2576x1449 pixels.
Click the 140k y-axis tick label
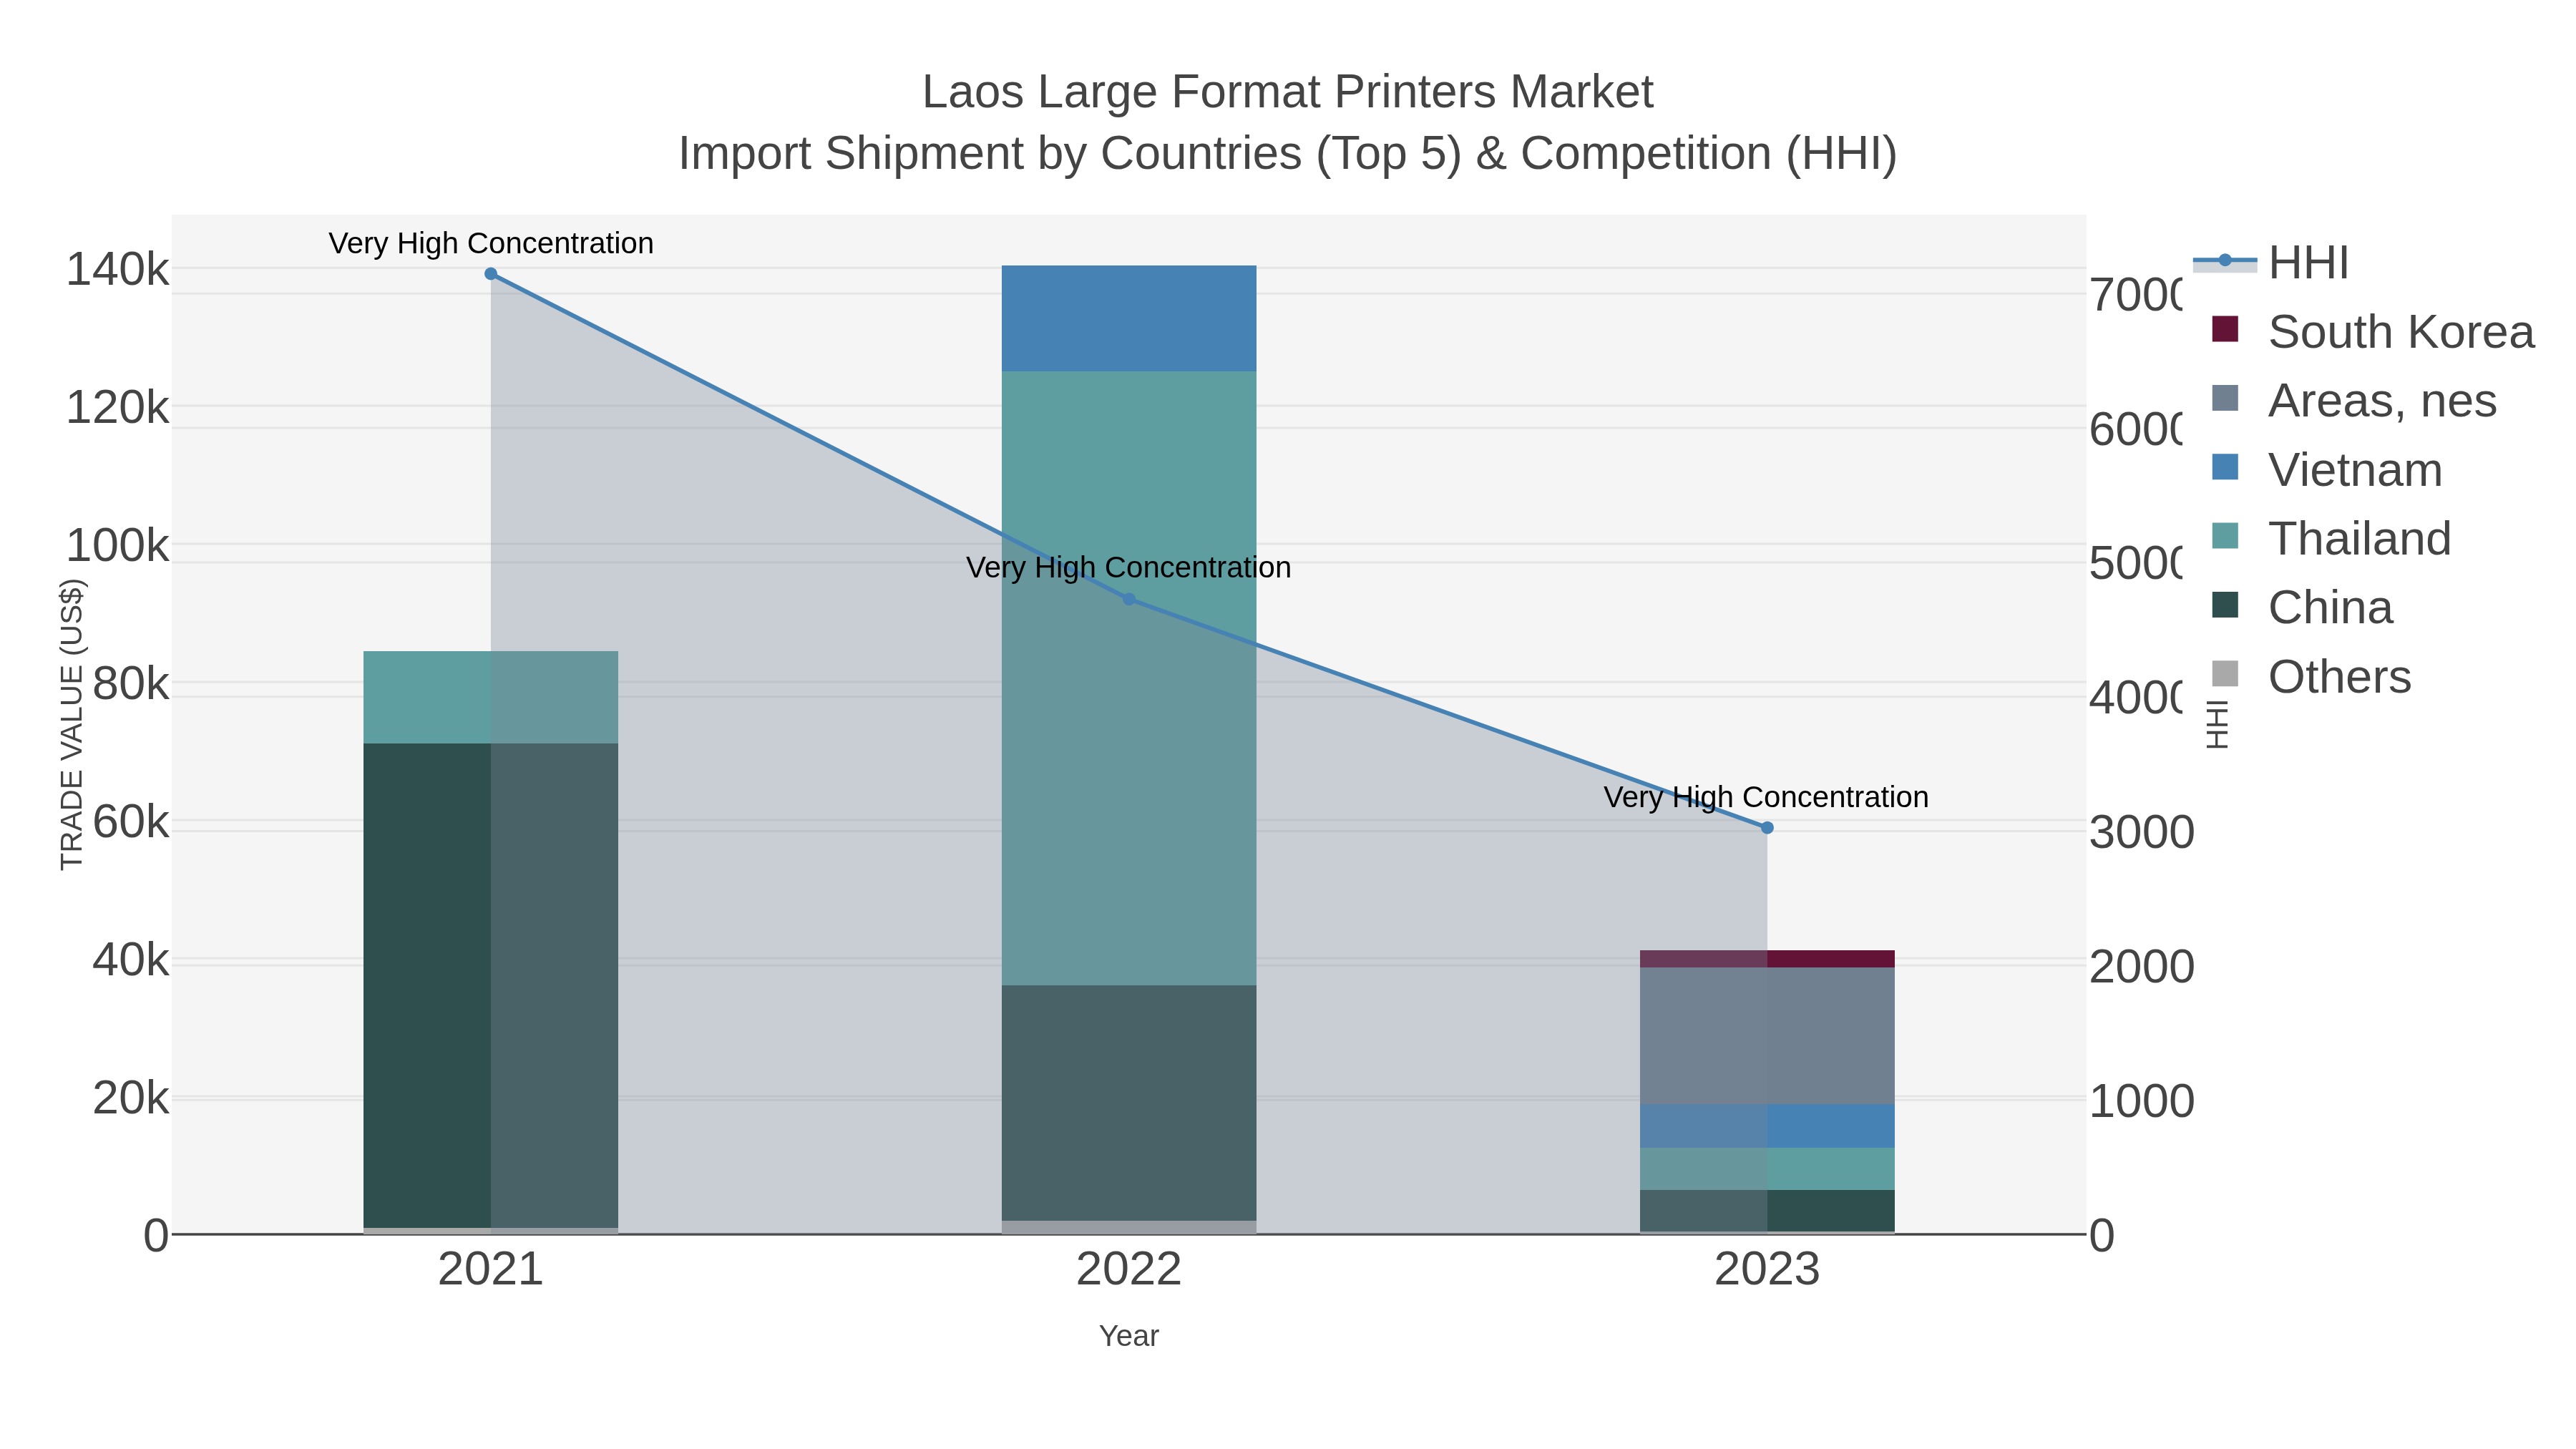118,270
